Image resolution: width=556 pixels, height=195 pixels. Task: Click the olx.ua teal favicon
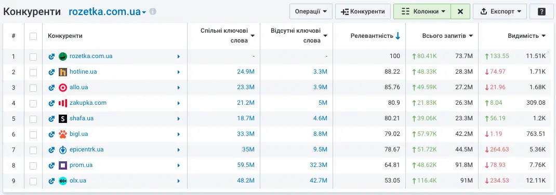(63, 181)
